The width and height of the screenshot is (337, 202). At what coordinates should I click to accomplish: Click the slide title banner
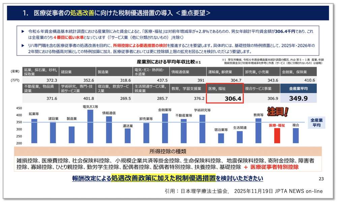coord(167,13)
